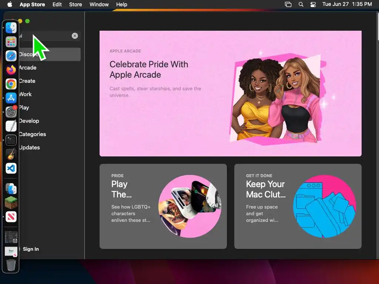Open the minimized white document thumbnail in Dock
The image size is (379, 284).
pyautogui.click(x=11, y=251)
